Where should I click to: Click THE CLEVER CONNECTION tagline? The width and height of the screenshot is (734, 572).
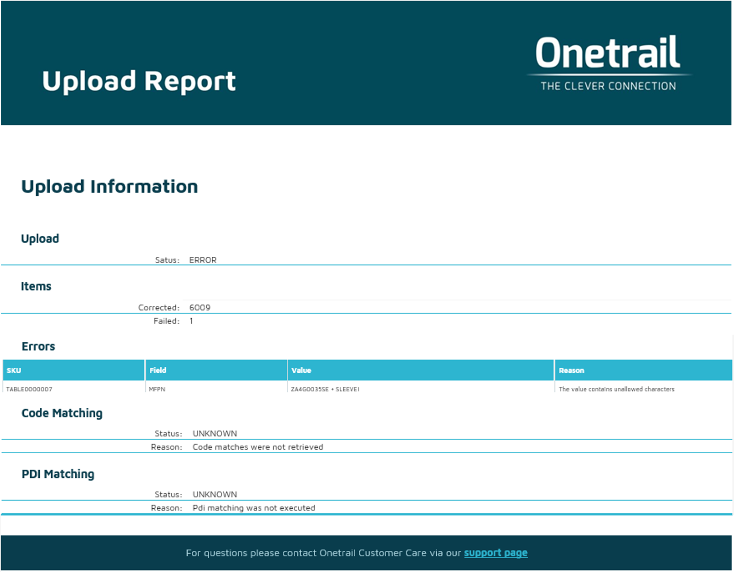point(608,86)
